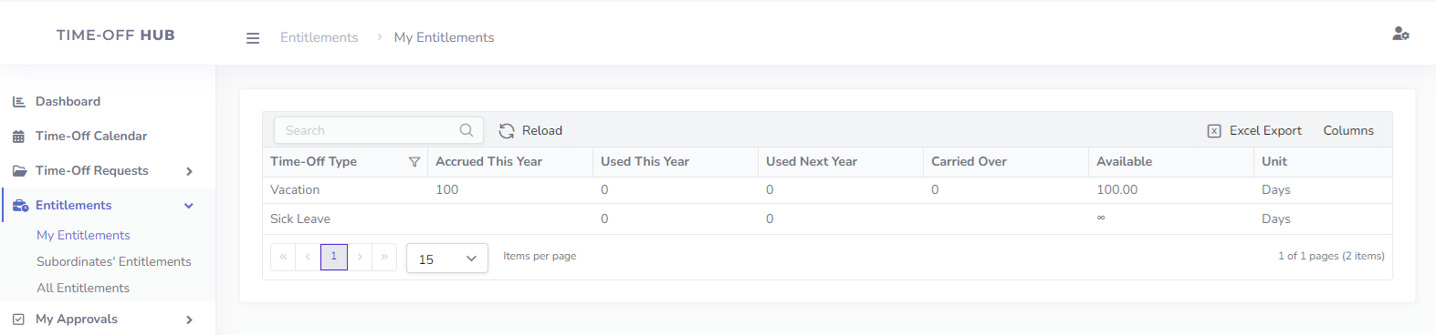
Task: Click the Time-Off Requests folder icon
Action: point(19,171)
